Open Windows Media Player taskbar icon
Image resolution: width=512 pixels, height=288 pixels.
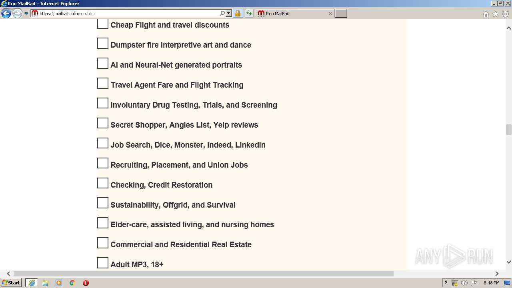(x=59, y=283)
